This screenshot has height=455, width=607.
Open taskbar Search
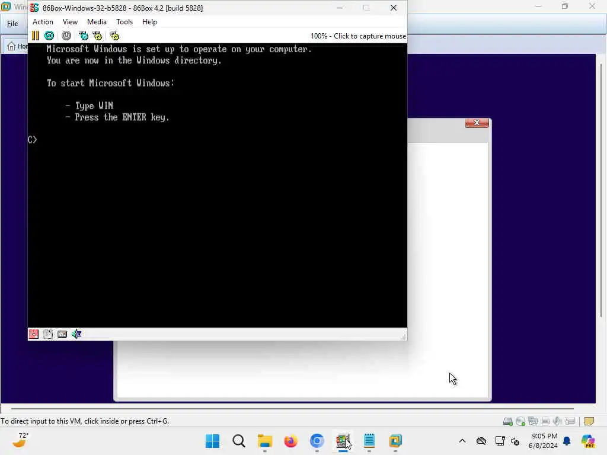[239, 441]
